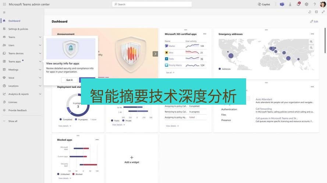The height and width of the screenshot is (183, 327).
Task: Expand the Locations section chevron
Action: click(x=40, y=86)
